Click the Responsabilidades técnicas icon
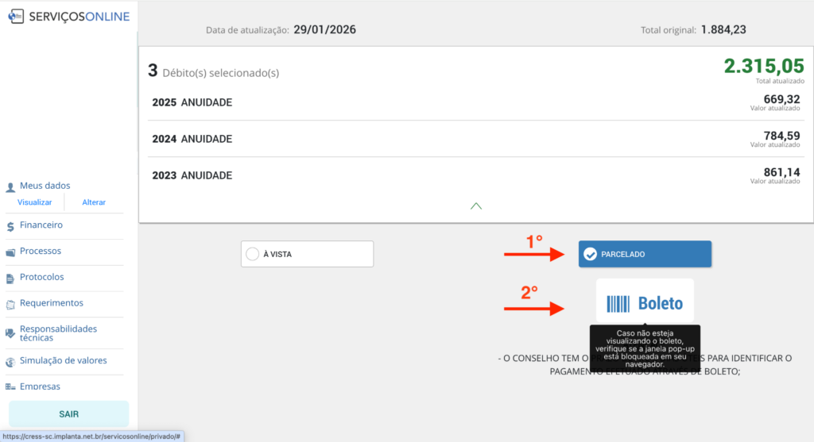 (x=10, y=333)
